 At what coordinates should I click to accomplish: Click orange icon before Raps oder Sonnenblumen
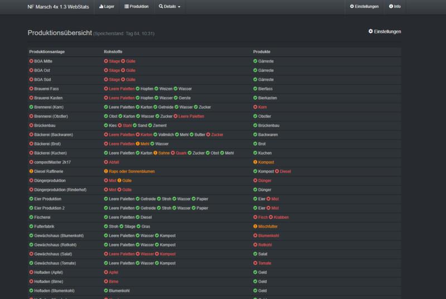[106, 171]
